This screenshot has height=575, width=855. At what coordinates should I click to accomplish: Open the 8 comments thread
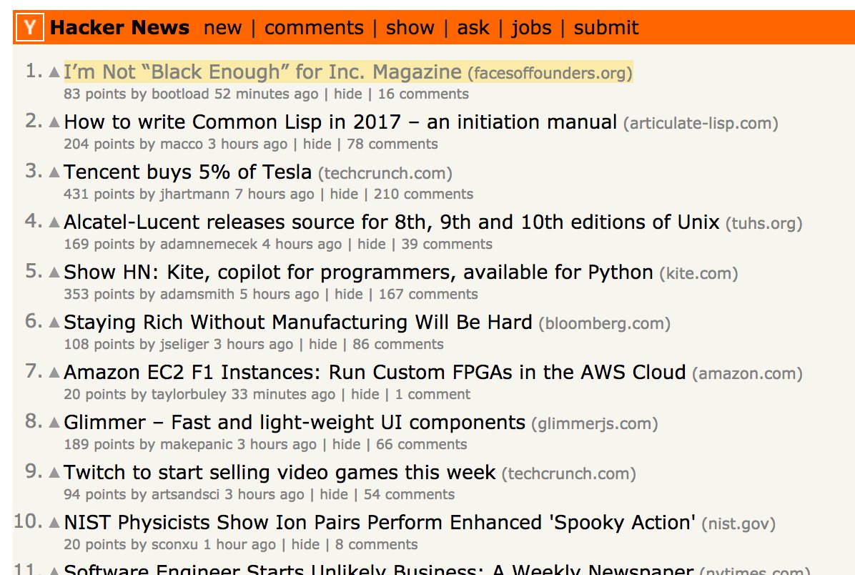click(376, 544)
